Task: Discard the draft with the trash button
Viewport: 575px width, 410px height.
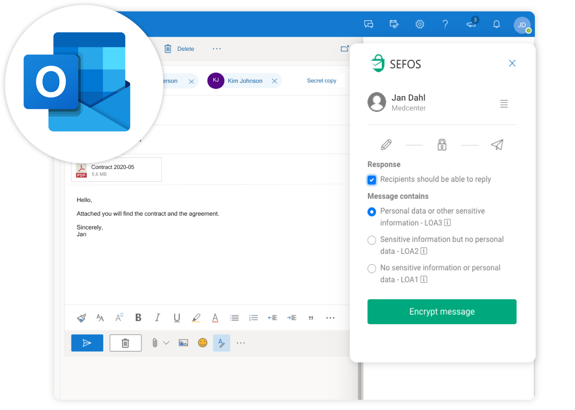Action: coord(126,343)
